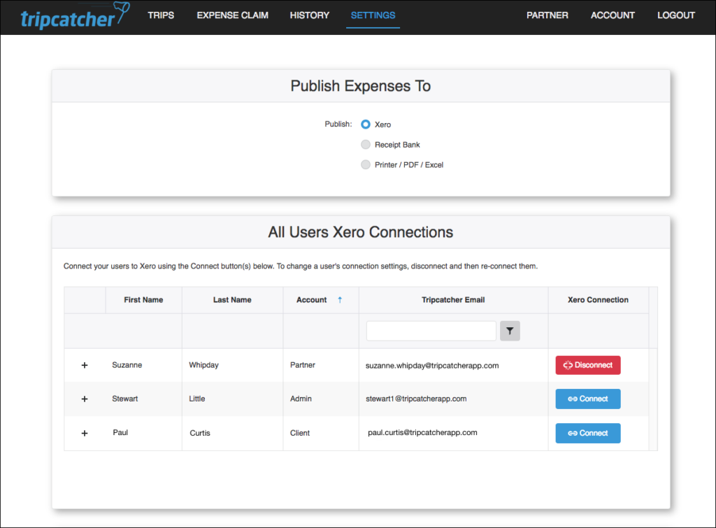Click the Tripcatcher Email column header
The image size is (716, 528).
(x=453, y=299)
